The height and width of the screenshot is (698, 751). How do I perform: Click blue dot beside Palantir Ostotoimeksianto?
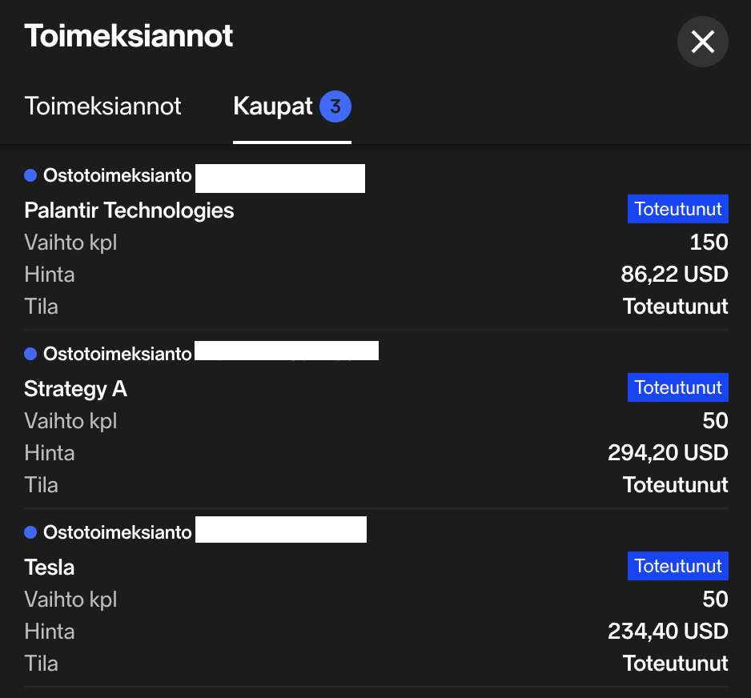pos(30,175)
